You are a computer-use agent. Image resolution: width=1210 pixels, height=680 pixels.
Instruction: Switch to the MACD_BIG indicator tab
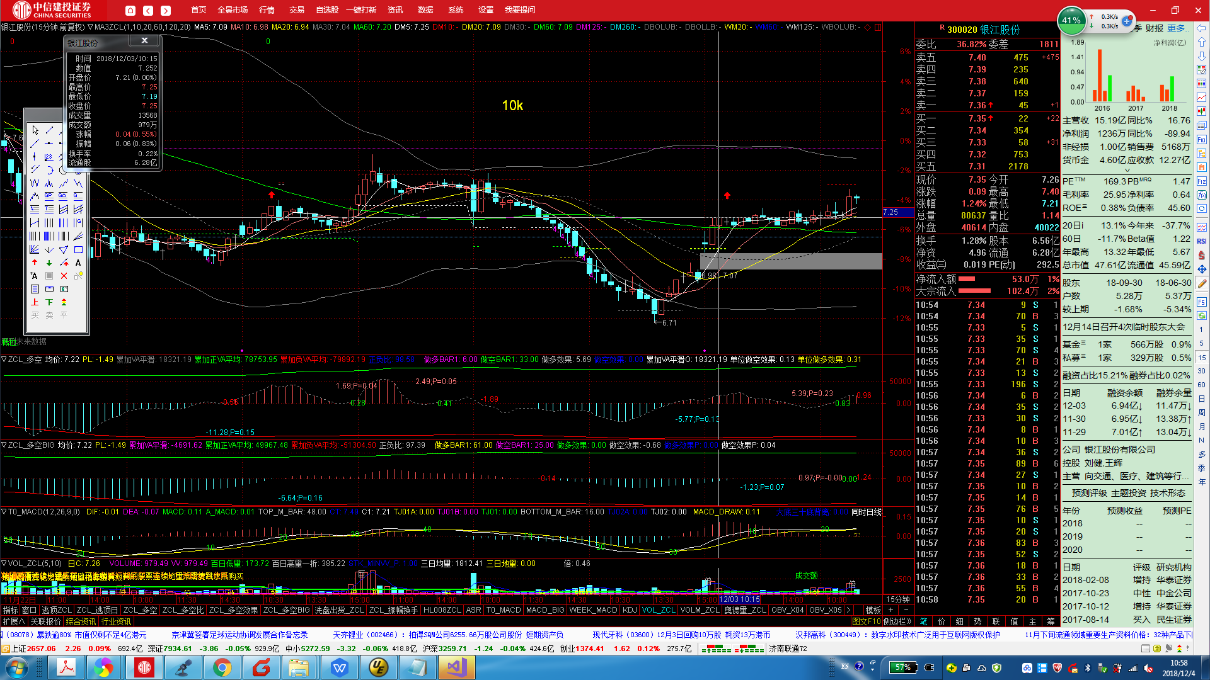545,610
